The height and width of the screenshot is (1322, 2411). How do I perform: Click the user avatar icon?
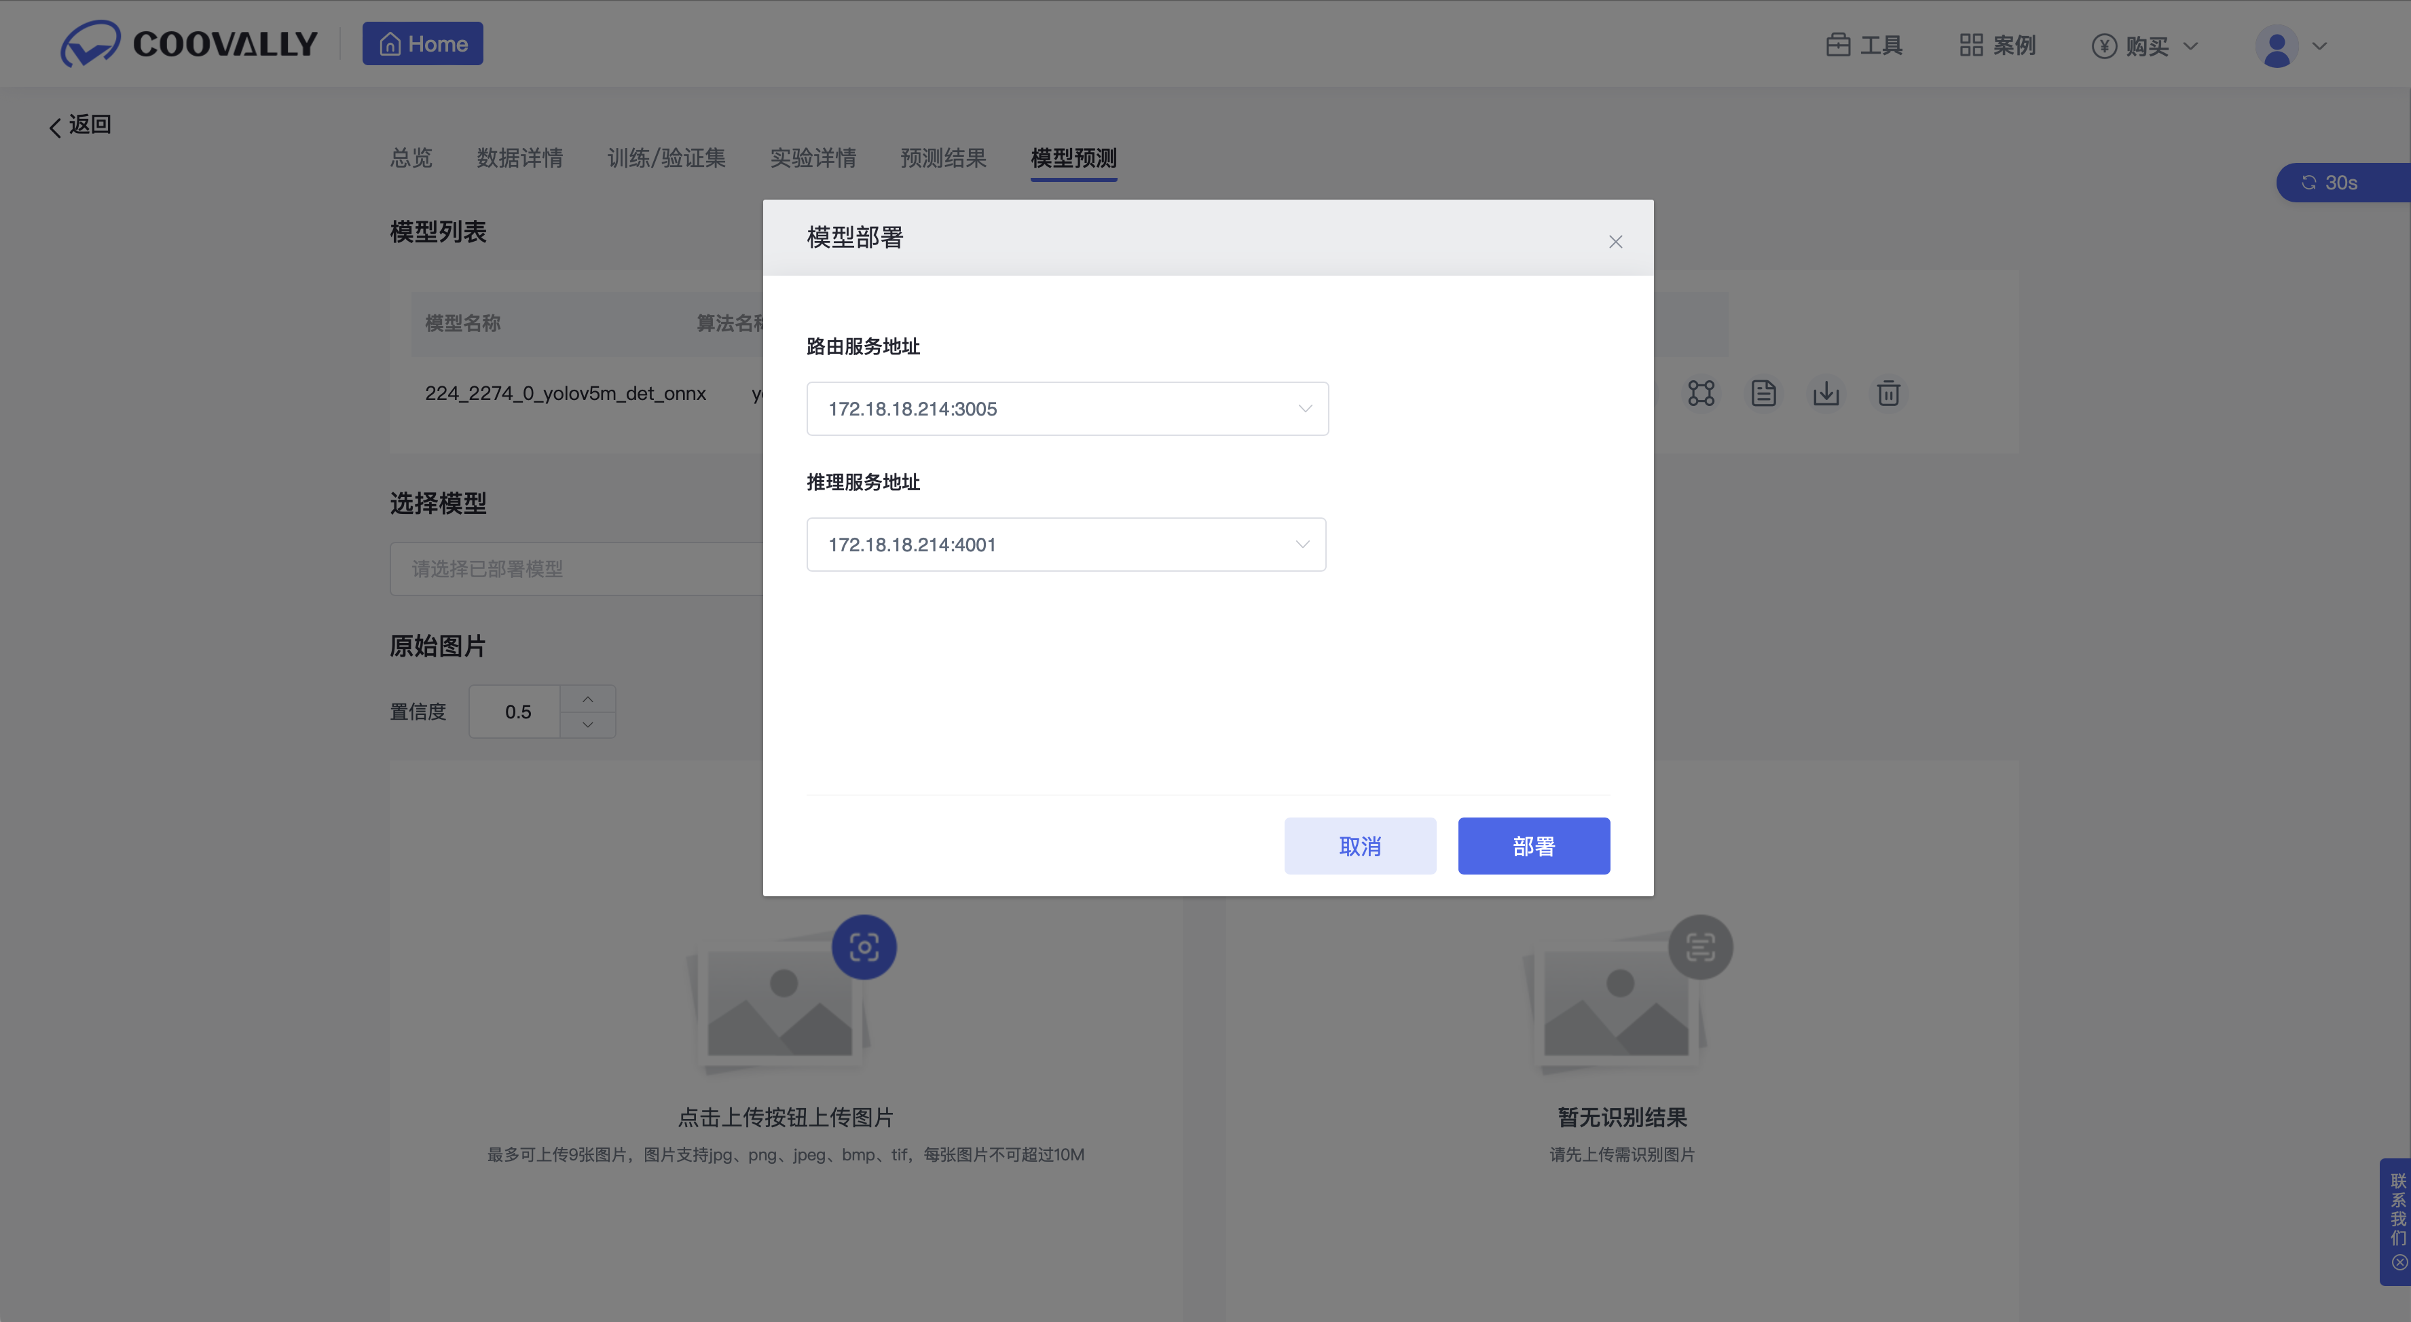click(2276, 46)
